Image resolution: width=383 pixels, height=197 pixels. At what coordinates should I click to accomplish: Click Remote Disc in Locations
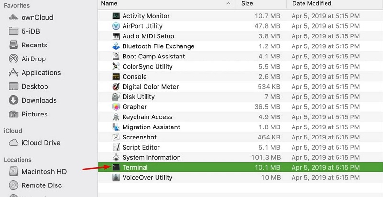click(42, 185)
